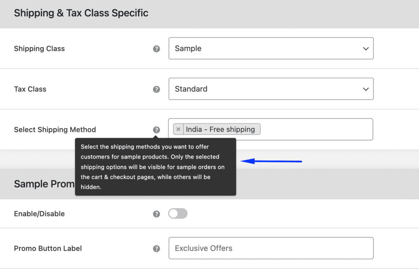
Task: Click the chevron arrow on Shipping Class select
Action: (x=365, y=49)
